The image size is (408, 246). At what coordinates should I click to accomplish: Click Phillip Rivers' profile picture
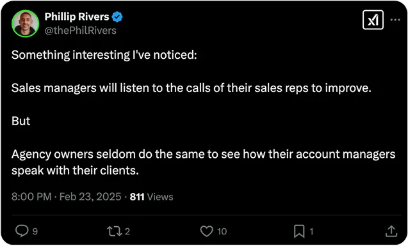[25, 24]
